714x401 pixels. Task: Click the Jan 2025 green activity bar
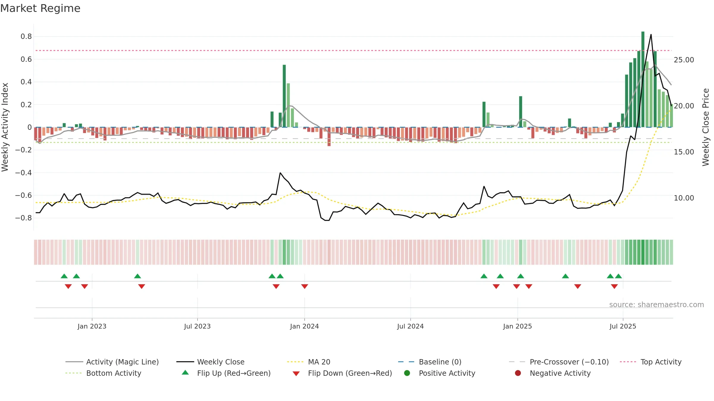tap(521, 112)
